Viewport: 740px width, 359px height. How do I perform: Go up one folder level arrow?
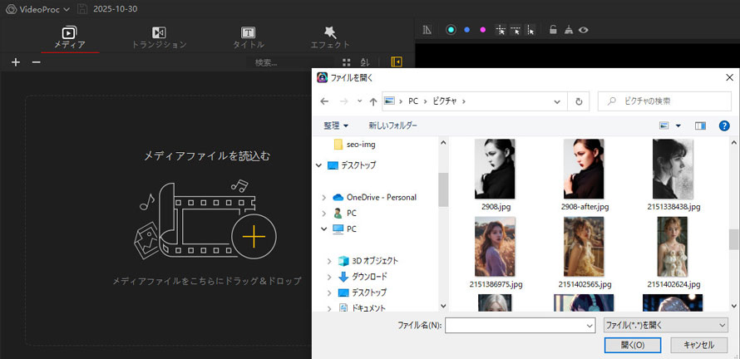point(373,101)
